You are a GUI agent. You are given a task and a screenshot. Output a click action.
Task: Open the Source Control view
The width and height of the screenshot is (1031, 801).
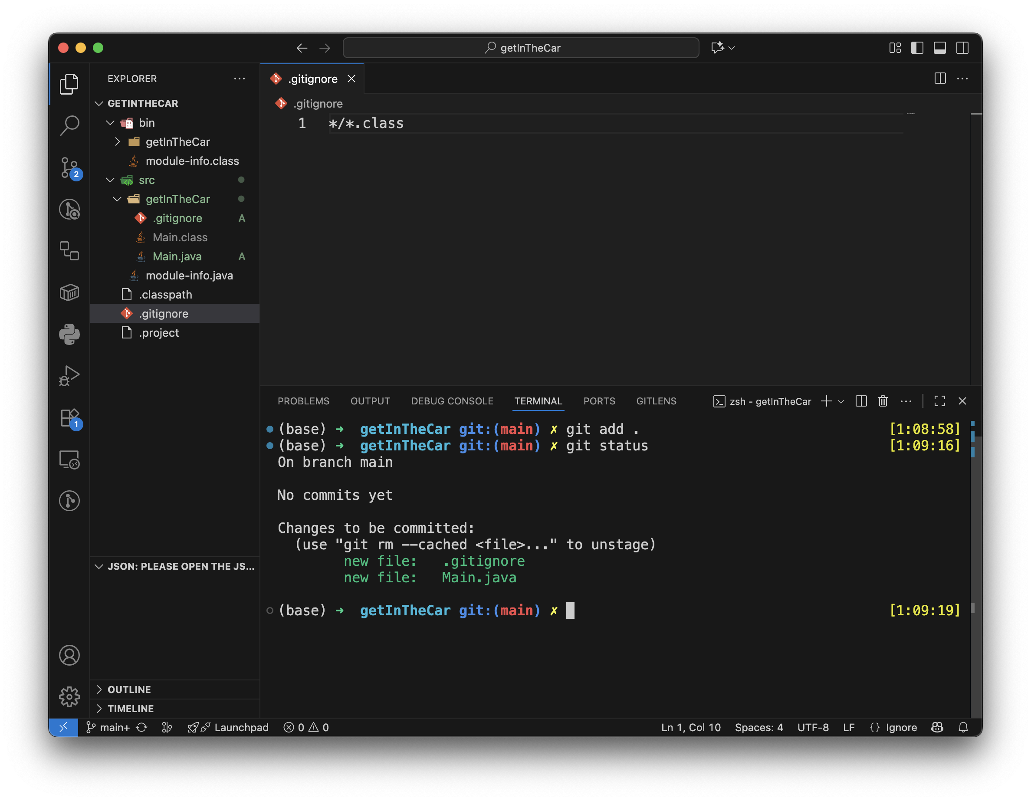pos(69,167)
